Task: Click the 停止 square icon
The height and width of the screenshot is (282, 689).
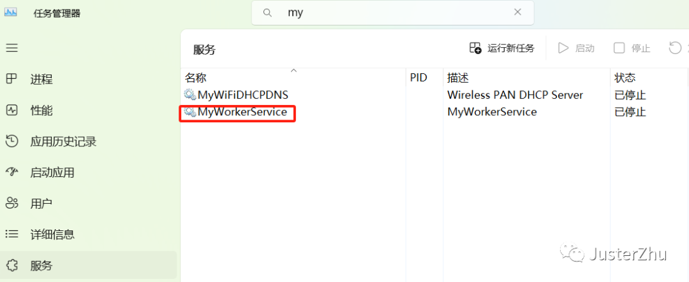Action: [619, 48]
